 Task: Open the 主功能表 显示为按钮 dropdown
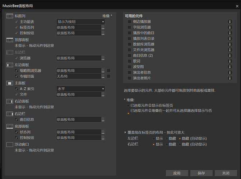pos(80,22)
